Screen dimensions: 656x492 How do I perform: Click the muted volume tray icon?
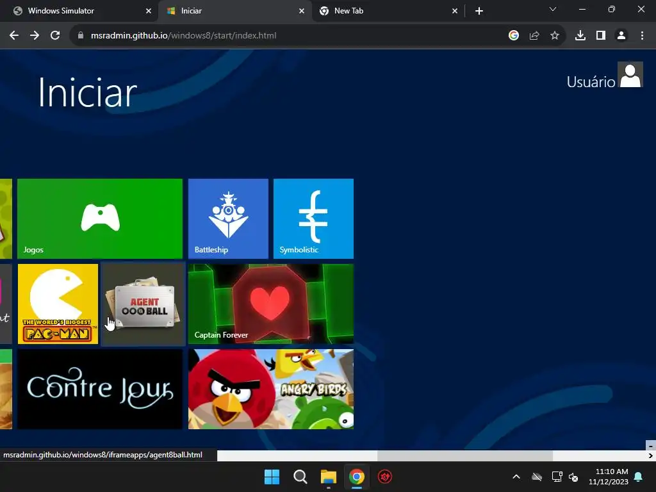[x=573, y=477]
